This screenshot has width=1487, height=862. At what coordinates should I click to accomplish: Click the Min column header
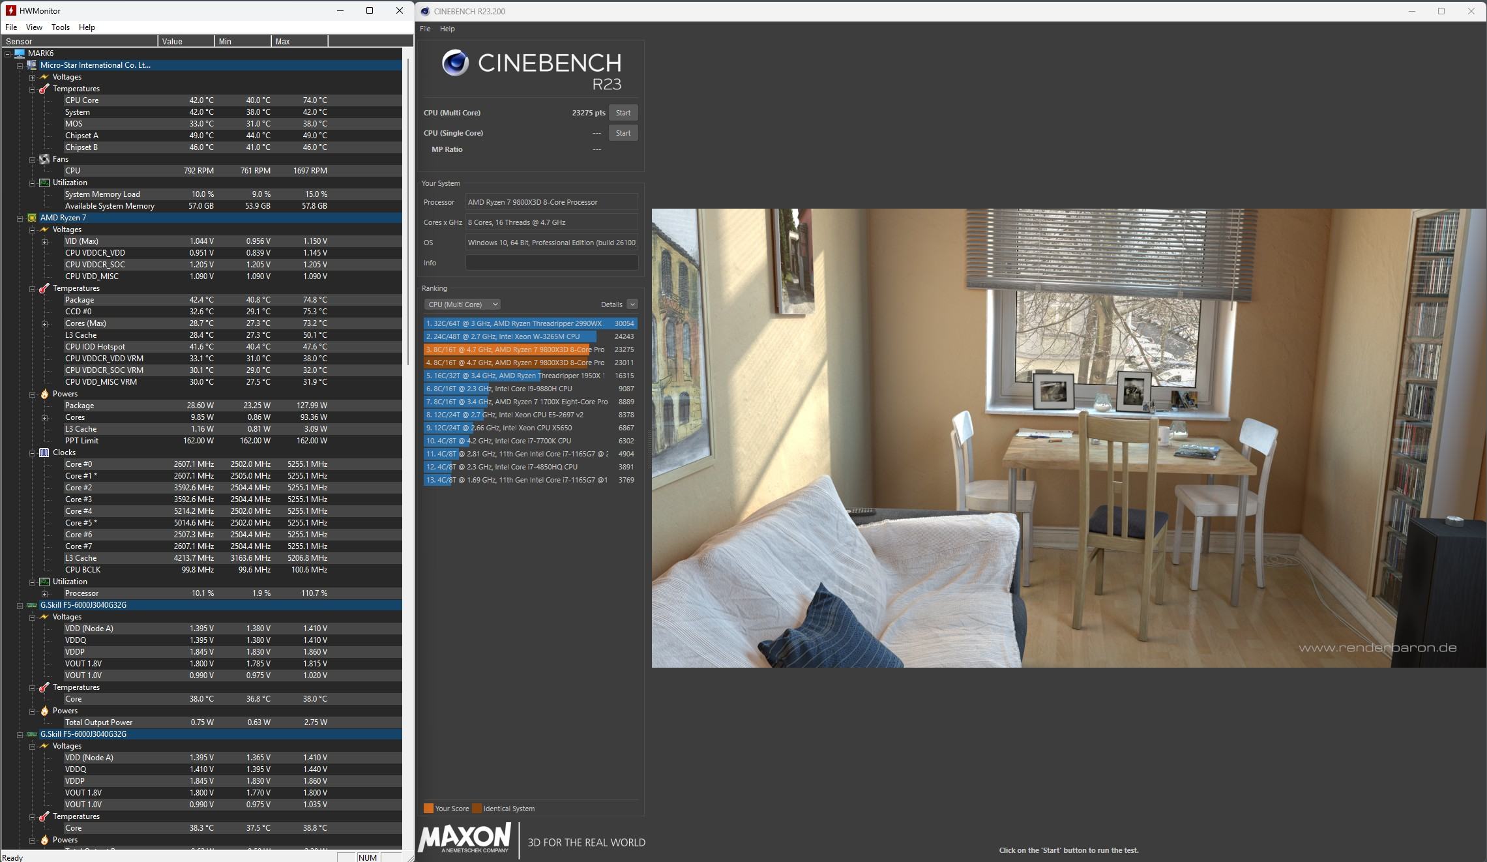[243, 41]
